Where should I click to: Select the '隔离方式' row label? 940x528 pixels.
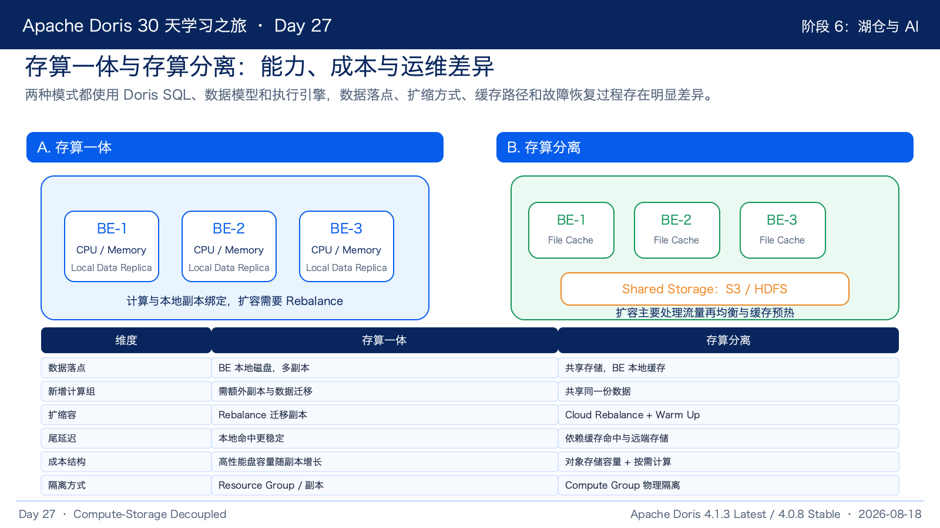[126, 485]
